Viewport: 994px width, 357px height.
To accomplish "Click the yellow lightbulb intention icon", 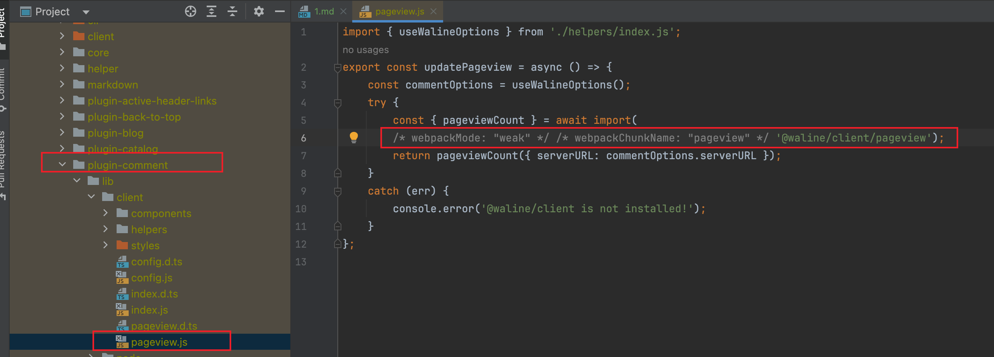I will (x=354, y=137).
